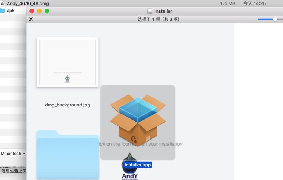Click the Installer.app file label
This screenshot has width=283, height=180.
(137, 165)
